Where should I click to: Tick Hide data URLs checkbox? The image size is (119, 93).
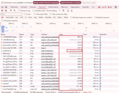coord(34,14)
